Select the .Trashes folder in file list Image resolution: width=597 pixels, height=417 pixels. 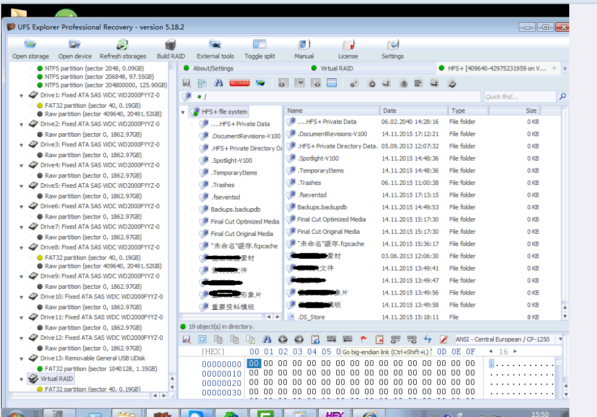pyautogui.click(x=309, y=183)
